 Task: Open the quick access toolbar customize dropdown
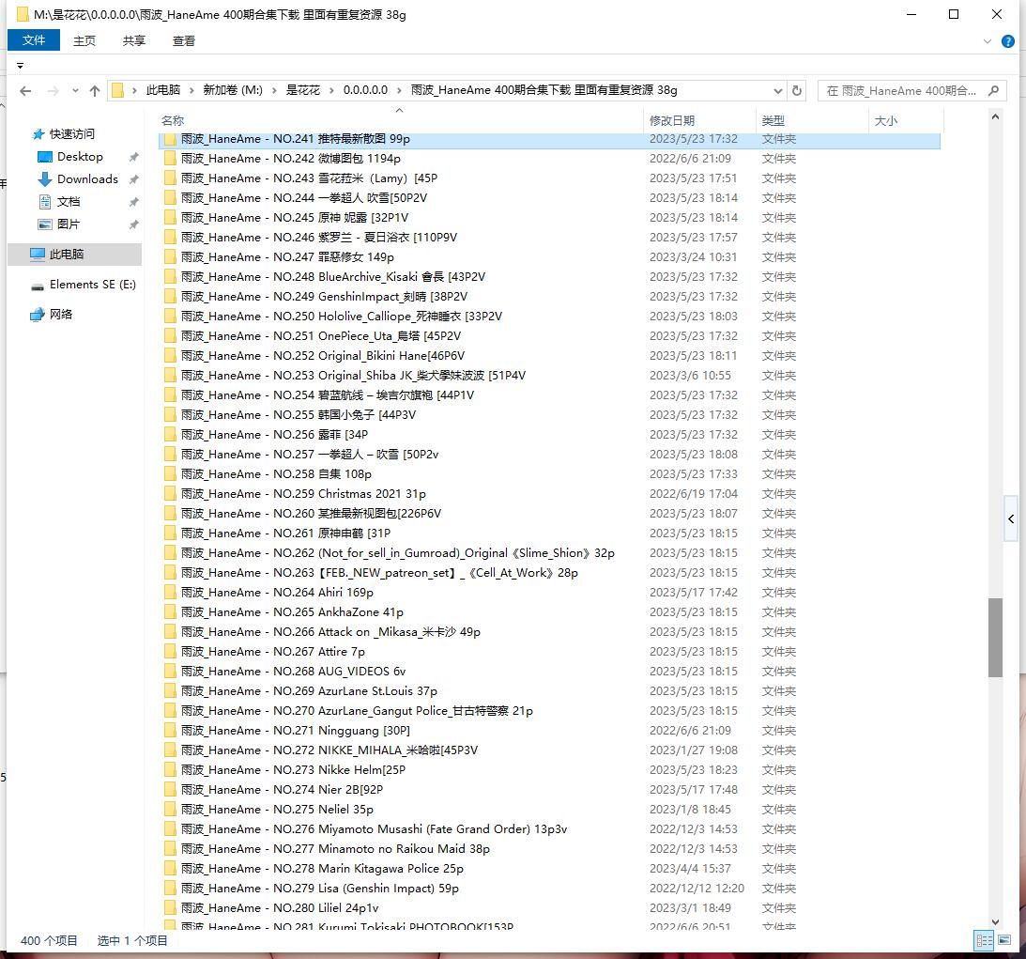21,66
